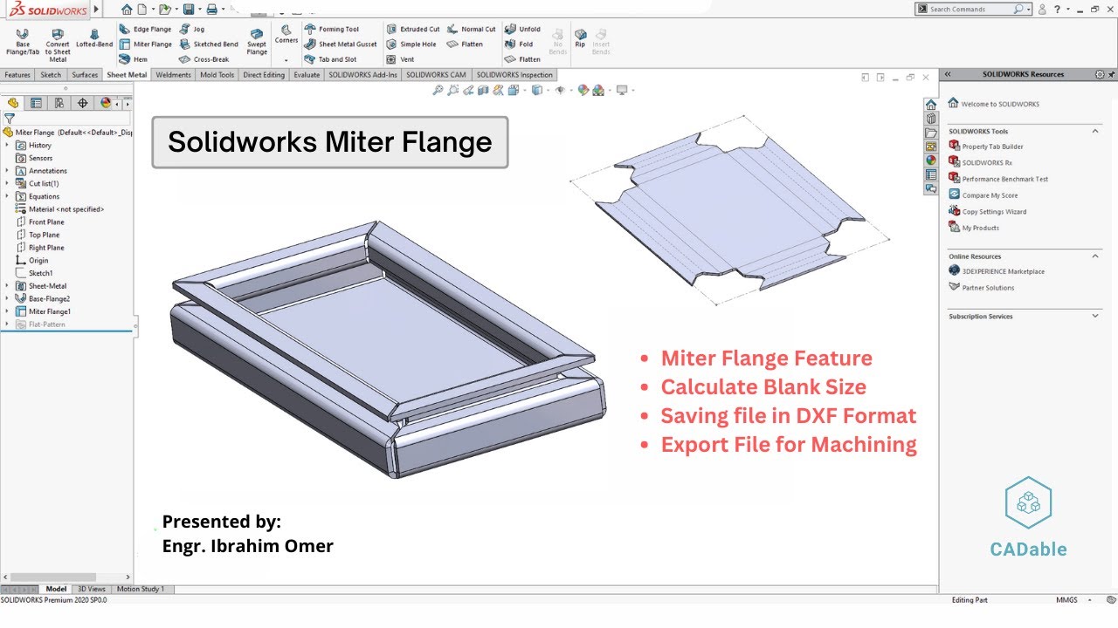Viewport: 1118px width, 628px height.
Task: Open the Save button dropdown arrow
Action: coord(198,9)
